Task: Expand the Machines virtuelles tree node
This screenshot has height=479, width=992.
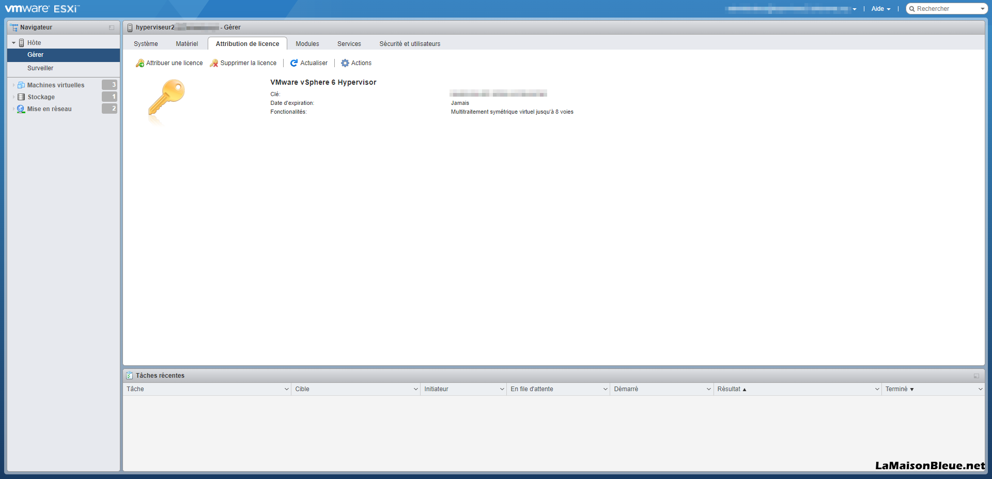Action: click(x=13, y=85)
